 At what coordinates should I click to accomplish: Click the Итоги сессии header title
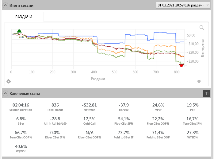21,6
